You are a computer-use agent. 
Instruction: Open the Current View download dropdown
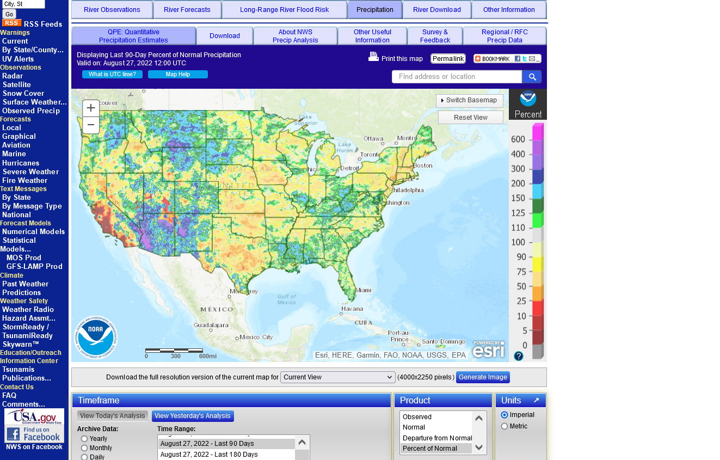(x=337, y=377)
